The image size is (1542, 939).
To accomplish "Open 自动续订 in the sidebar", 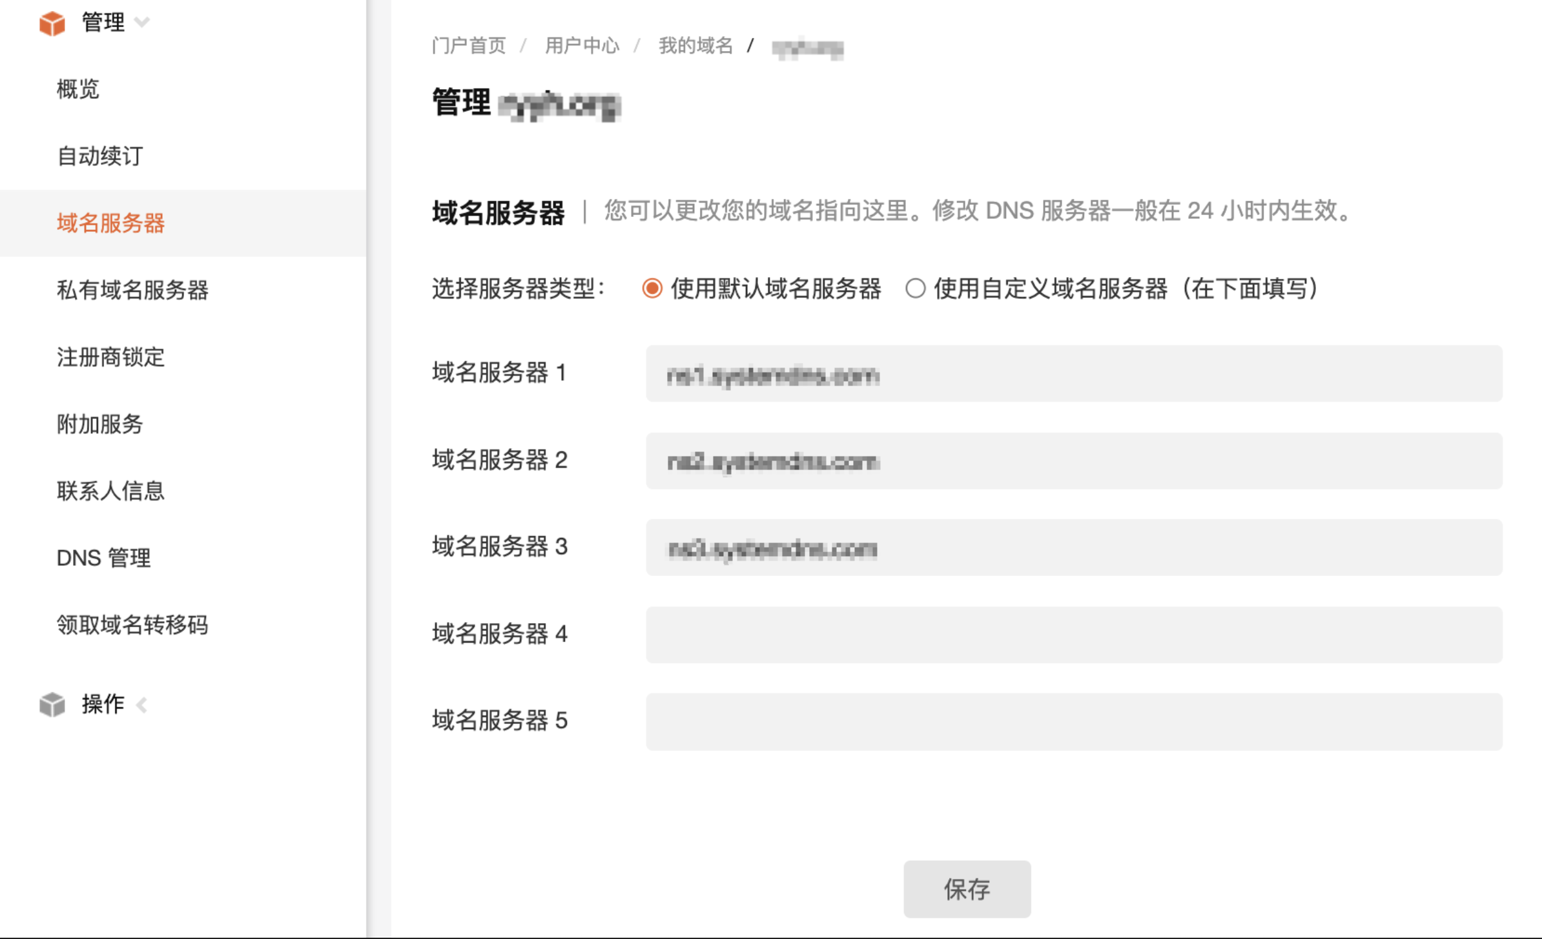I will 100,157.
